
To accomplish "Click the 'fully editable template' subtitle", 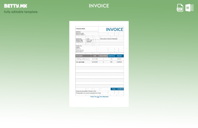I will pos(21,12).
